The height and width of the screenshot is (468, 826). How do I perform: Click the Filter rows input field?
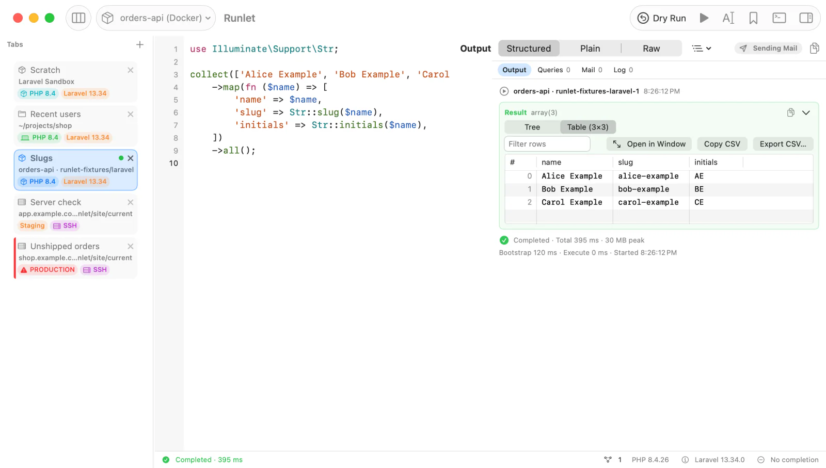click(x=547, y=144)
